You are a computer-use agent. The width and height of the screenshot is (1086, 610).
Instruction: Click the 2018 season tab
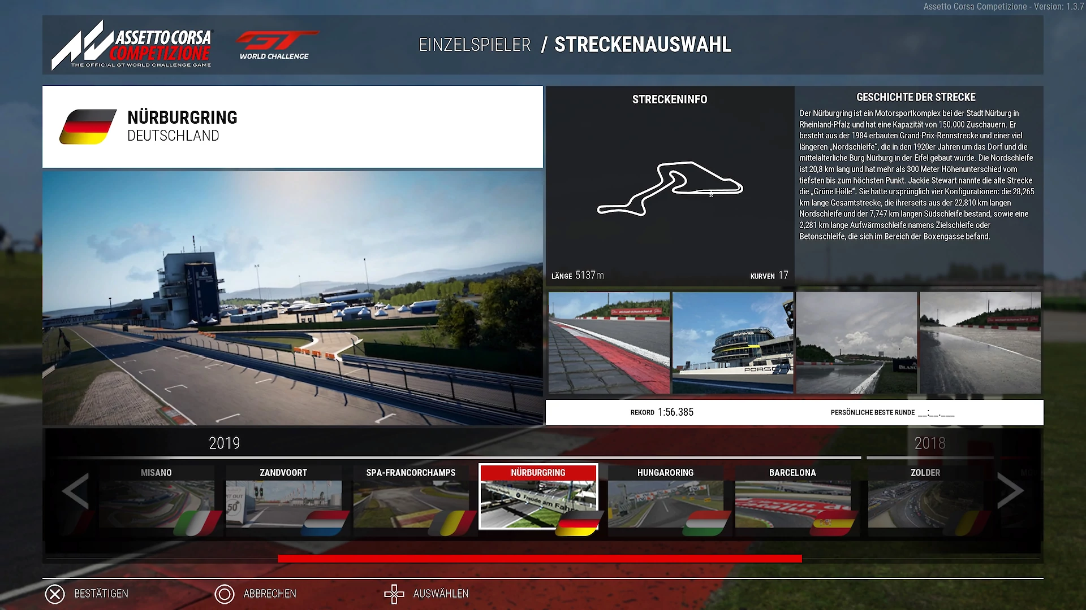pos(930,443)
